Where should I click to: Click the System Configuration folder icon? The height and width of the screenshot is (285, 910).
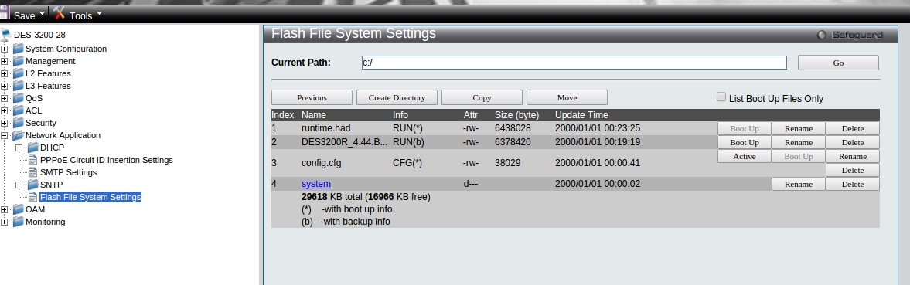(x=19, y=49)
